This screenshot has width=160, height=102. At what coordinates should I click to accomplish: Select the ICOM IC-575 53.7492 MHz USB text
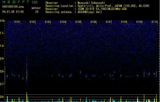tap(102, 9)
